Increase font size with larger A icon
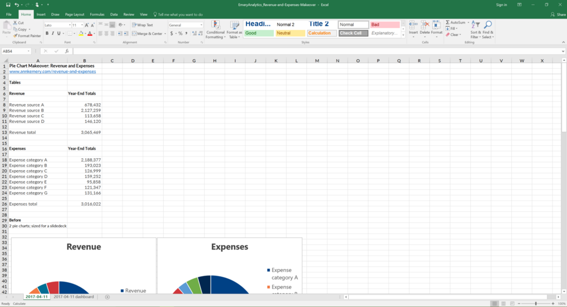The width and height of the screenshot is (567, 307). 87,25
